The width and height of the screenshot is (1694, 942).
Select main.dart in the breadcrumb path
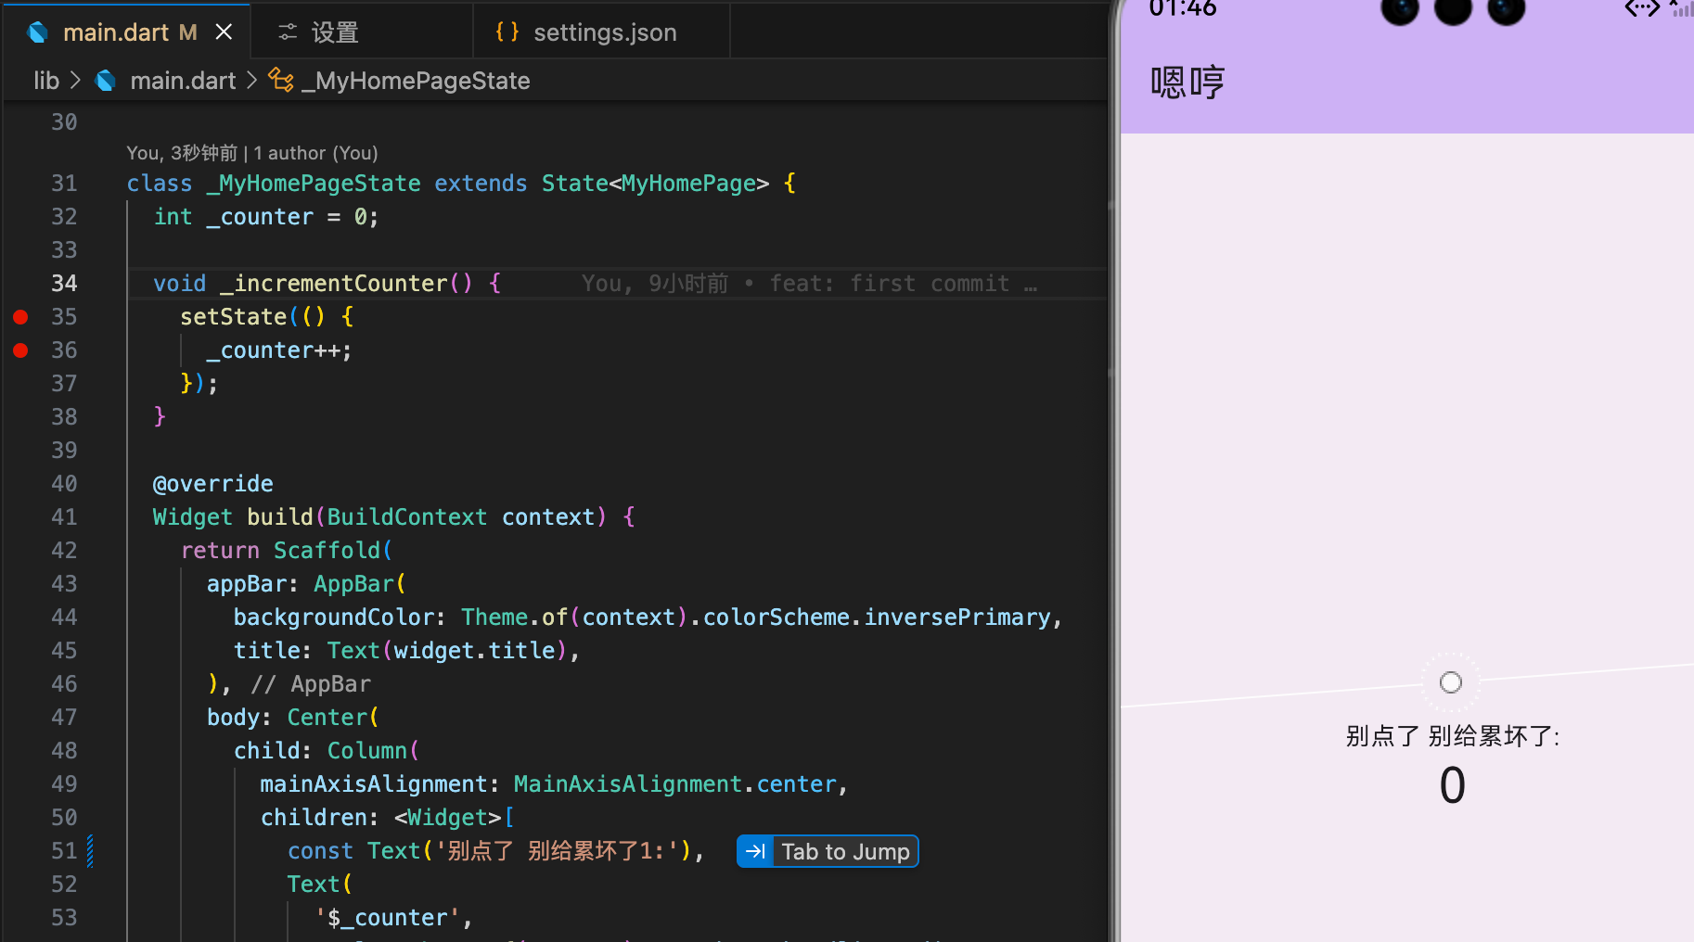pyautogui.click(x=183, y=81)
